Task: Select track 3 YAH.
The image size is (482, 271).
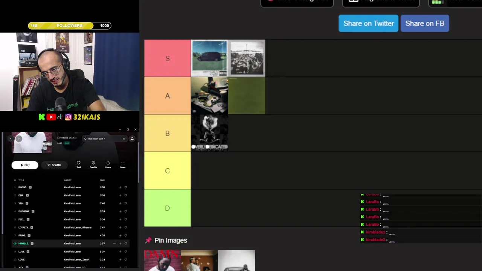Action: click(71, 203)
